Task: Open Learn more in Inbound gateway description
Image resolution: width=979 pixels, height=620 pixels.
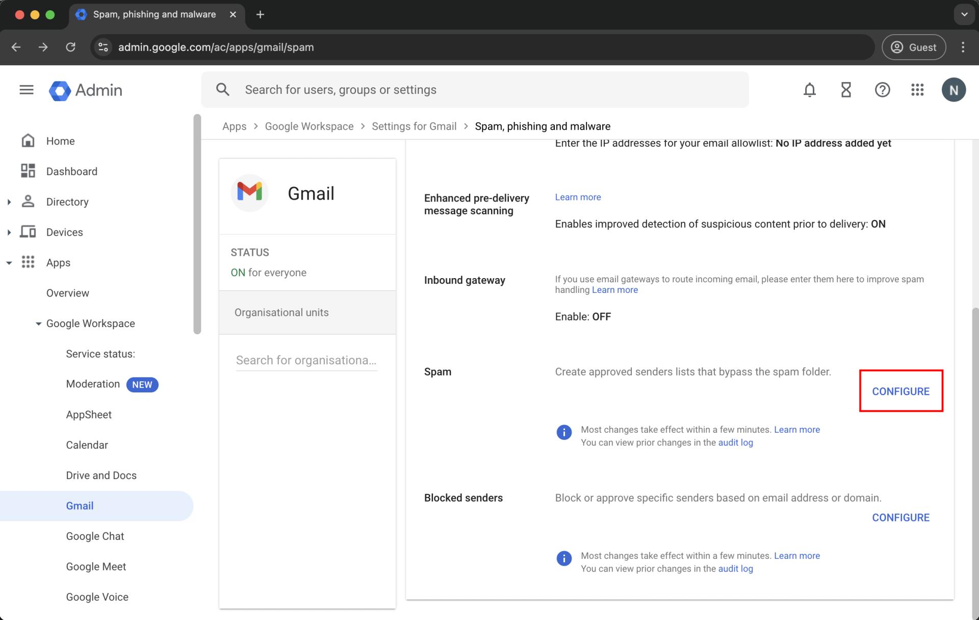Action: 614,290
